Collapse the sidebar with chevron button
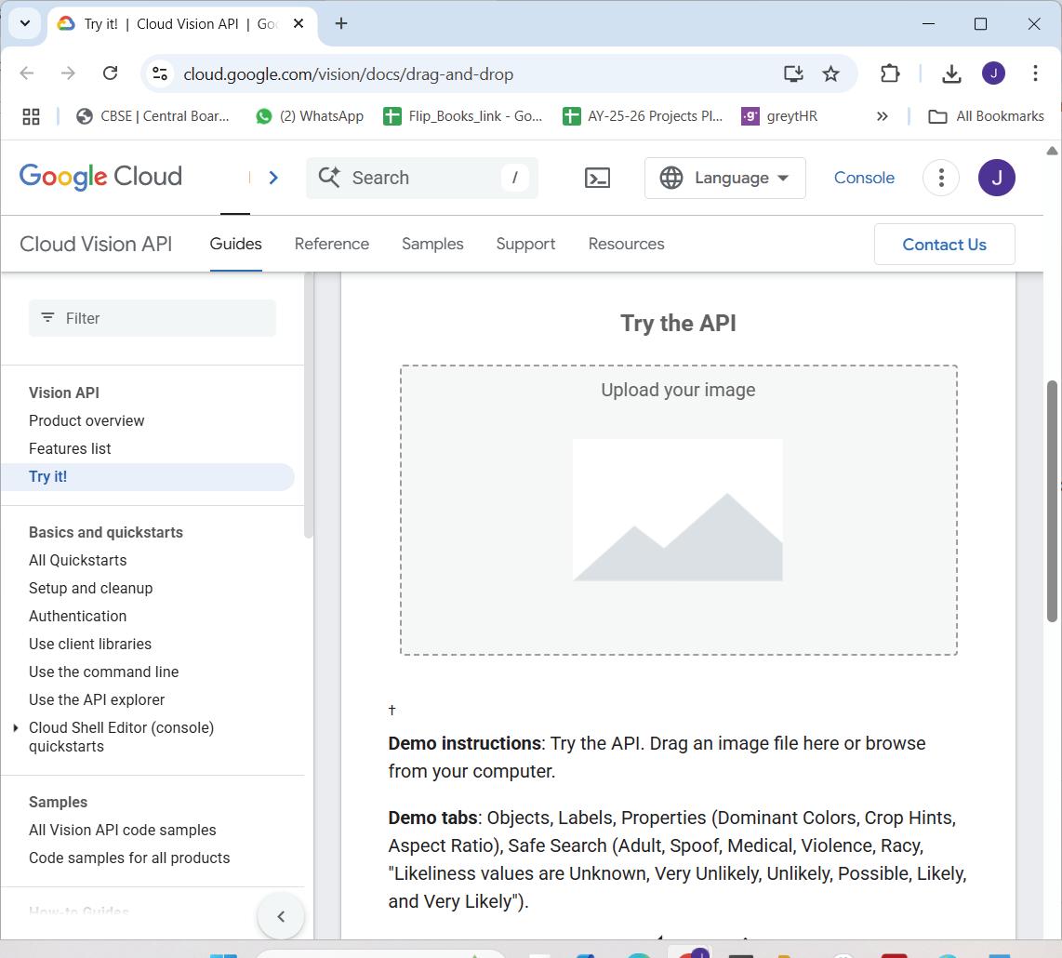The height and width of the screenshot is (958, 1062). [x=281, y=917]
